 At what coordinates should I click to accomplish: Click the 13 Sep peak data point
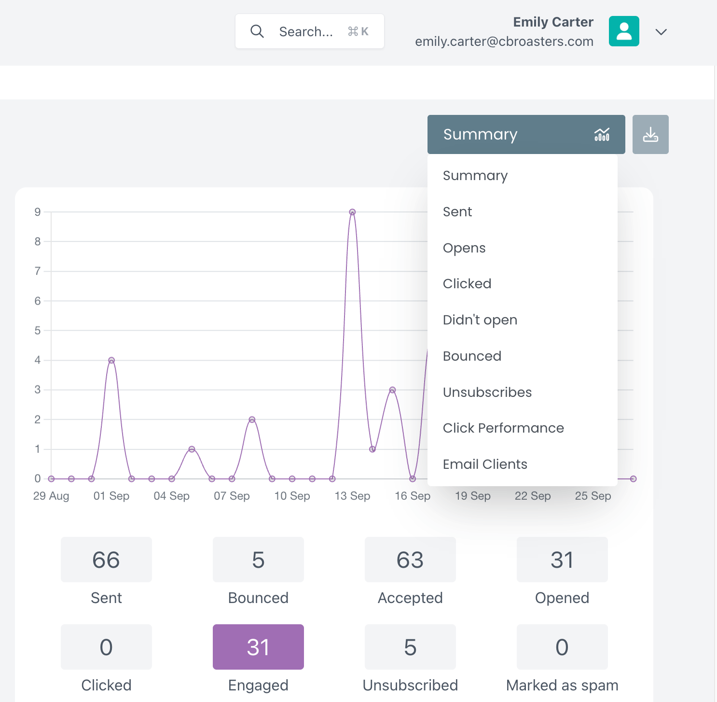click(x=352, y=212)
